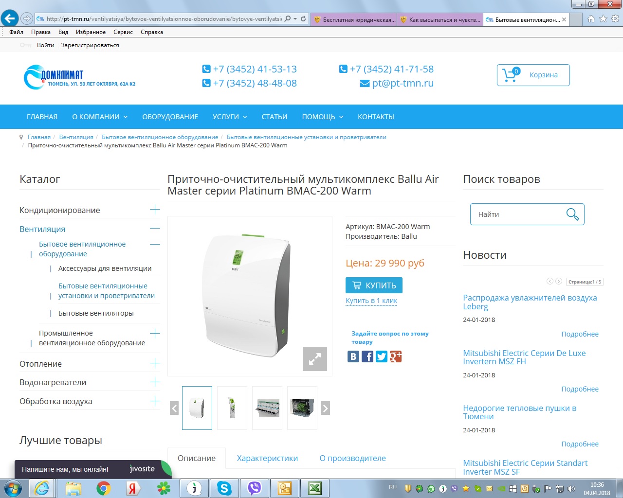Share the product via the Google Plus icon
The width and height of the screenshot is (623, 498).
396,356
